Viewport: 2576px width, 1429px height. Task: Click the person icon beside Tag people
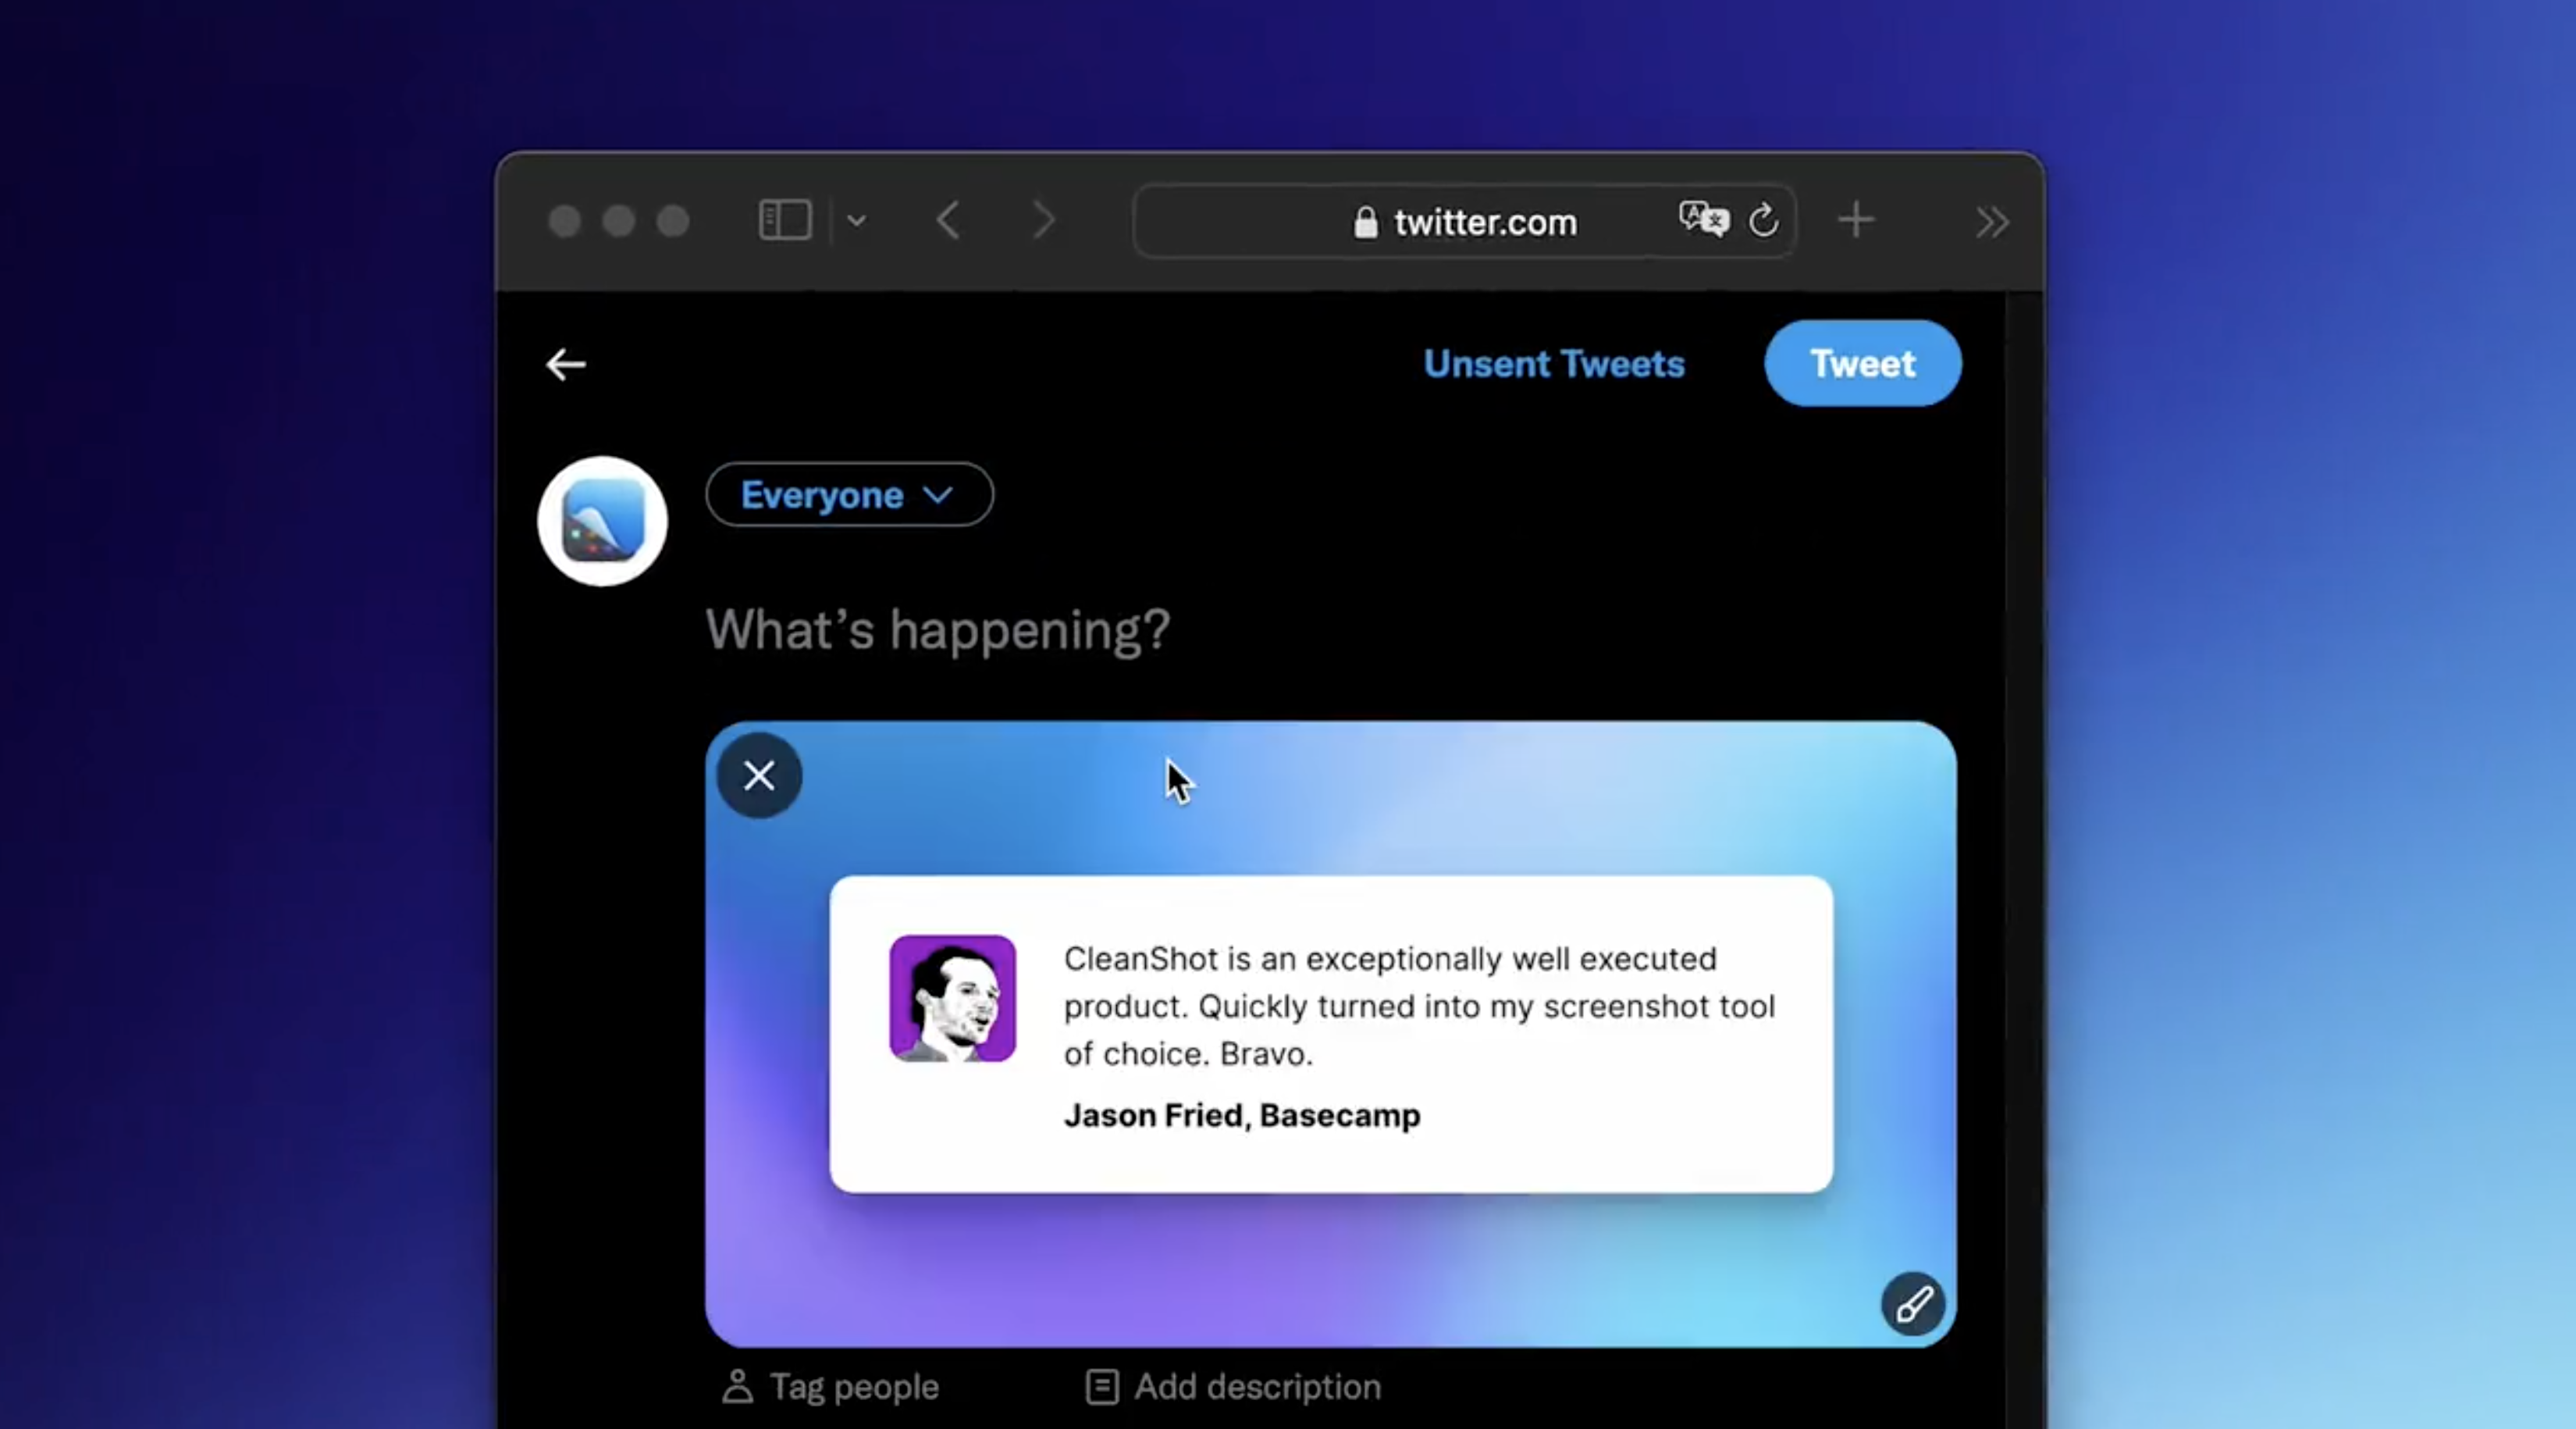tap(738, 1387)
